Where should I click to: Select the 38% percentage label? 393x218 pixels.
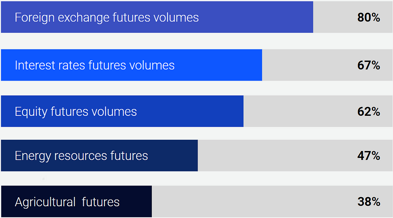click(369, 202)
